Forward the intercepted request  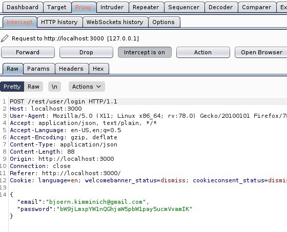[28, 52]
